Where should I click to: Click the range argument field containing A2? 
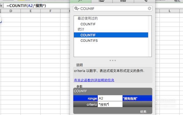tap(110, 98)
